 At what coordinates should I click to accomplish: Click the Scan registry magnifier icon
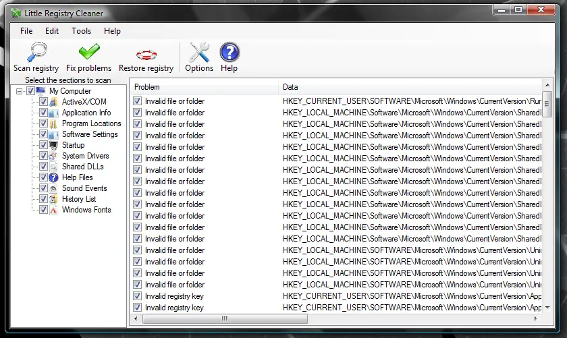(x=37, y=52)
